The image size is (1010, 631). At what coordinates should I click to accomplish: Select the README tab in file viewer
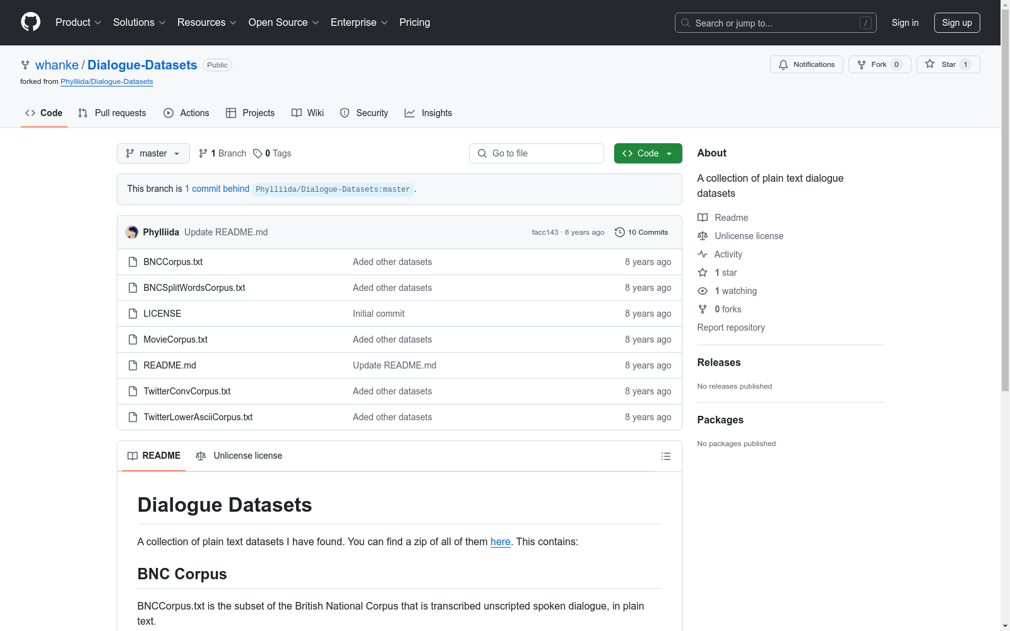coord(154,456)
